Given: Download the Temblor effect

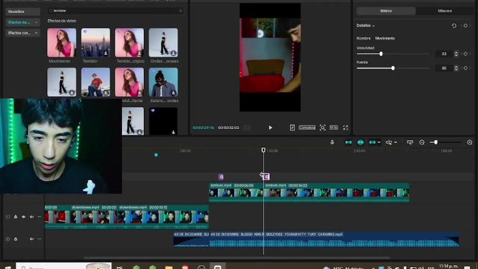Looking at the screenshot, I should (106, 53).
